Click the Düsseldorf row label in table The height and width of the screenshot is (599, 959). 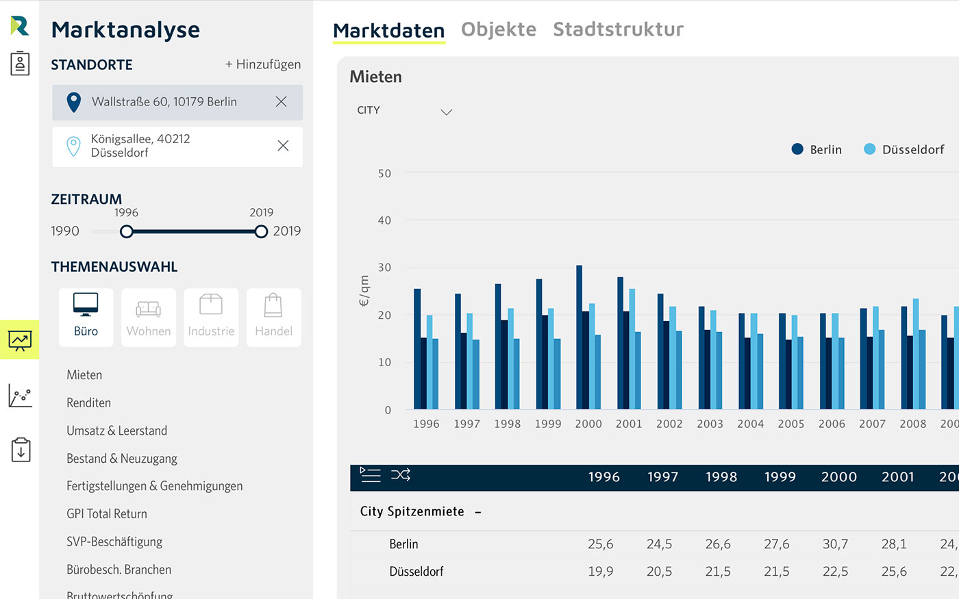(416, 572)
